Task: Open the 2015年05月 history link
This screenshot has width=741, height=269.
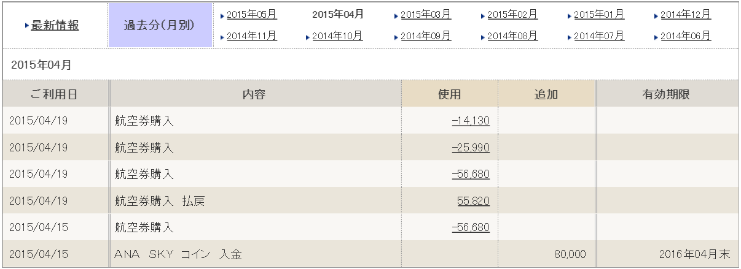Action: click(x=252, y=14)
